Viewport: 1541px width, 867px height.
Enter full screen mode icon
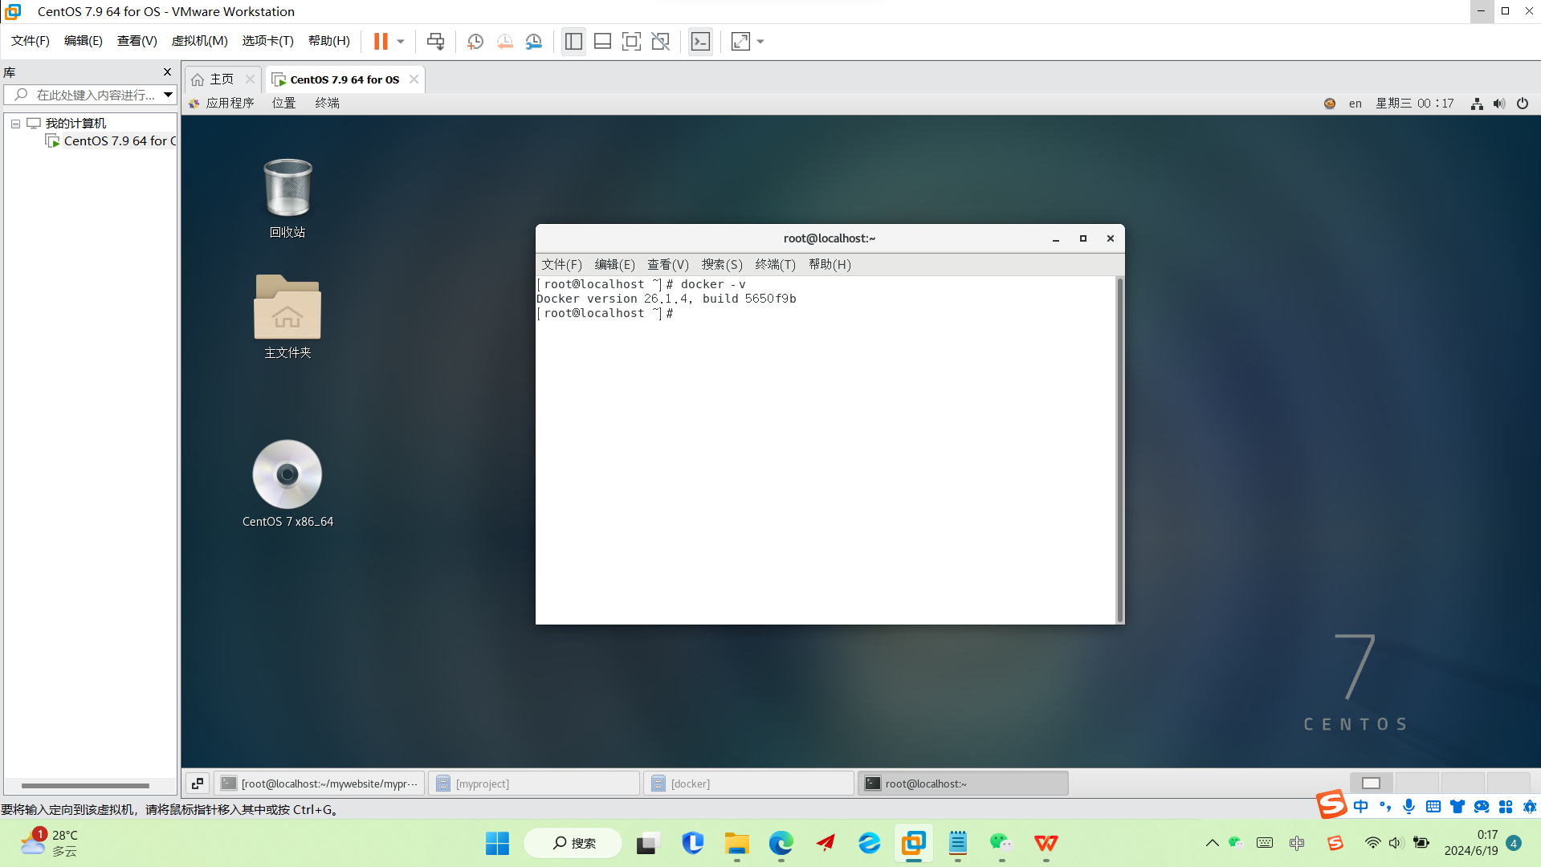(631, 41)
